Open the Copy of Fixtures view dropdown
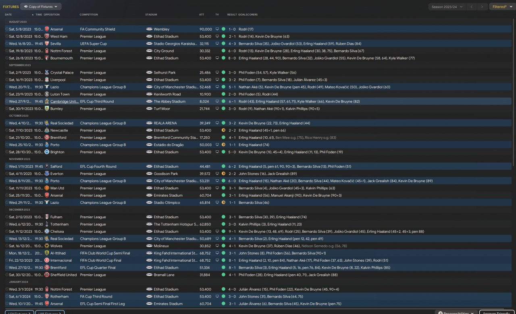This screenshot has height=314, width=516. coord(41,7)
